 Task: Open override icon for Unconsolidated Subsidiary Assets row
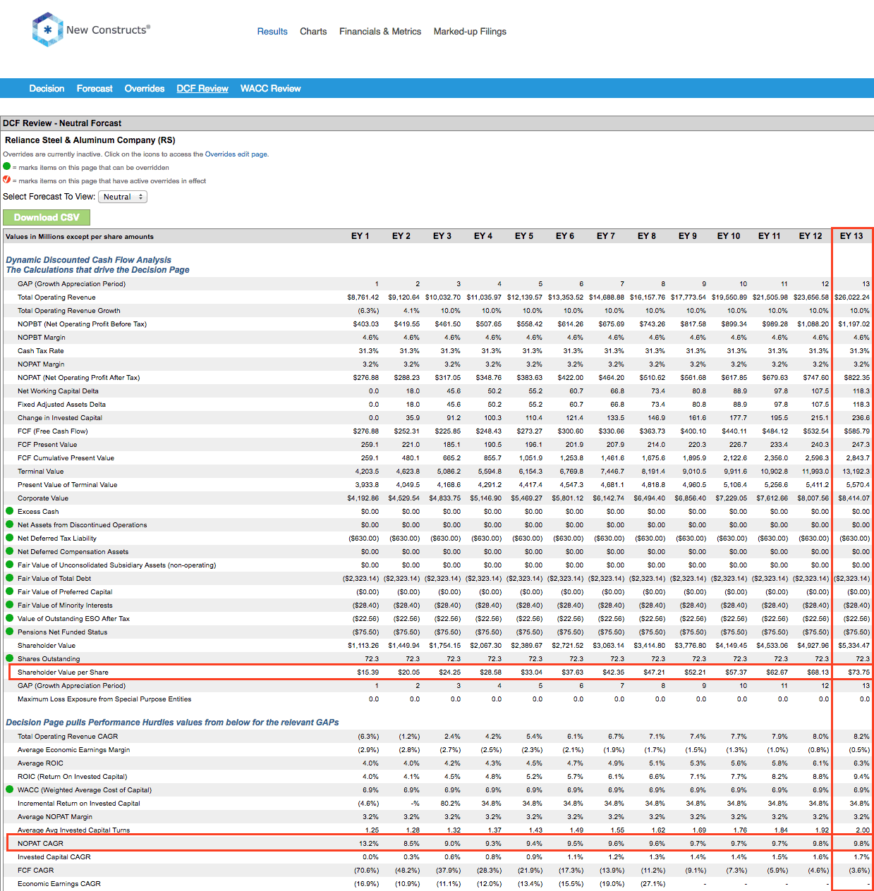[x=10, y=565]
